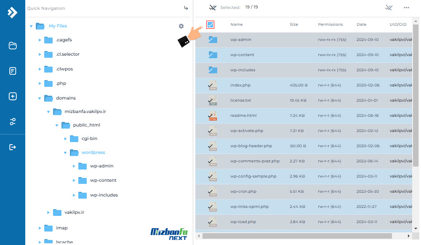The width and height of the screenshot is (421, 245).
Task: Click the horizontal scrollbar thumb
Action: point(297,236)
